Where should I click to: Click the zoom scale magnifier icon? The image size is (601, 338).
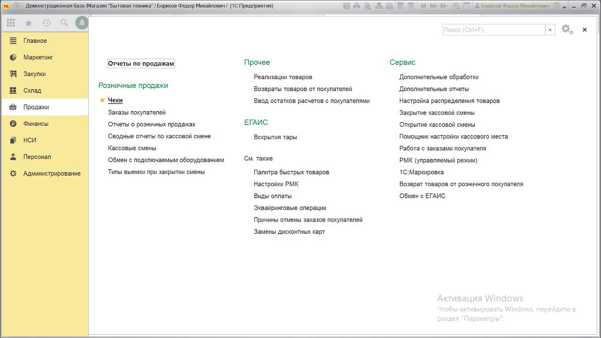(456, 6)
